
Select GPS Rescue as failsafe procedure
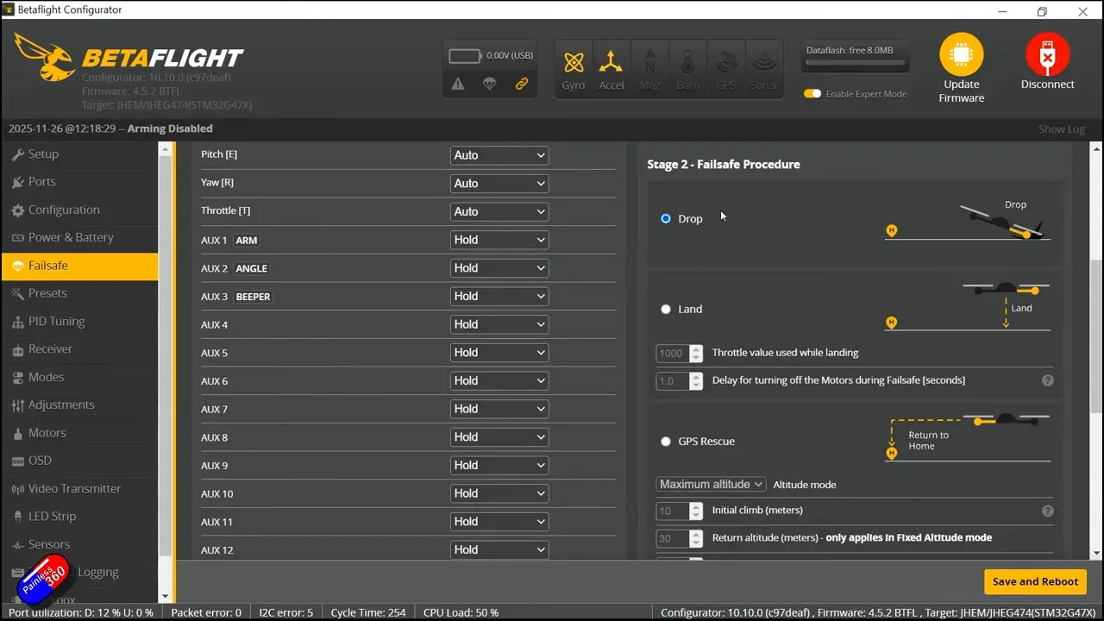pos(666,441)
